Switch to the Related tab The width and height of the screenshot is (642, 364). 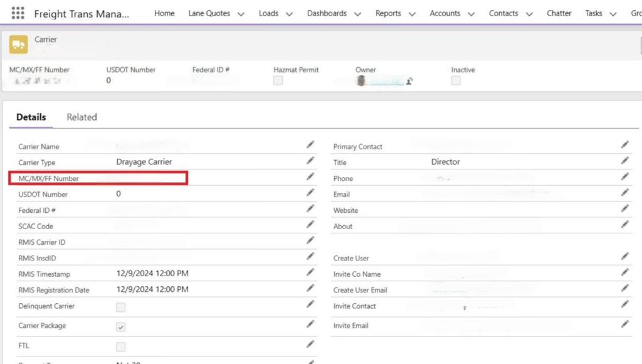(82, 117)
